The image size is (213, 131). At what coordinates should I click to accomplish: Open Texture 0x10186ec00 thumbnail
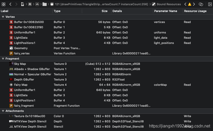click(x=11, y=116)
